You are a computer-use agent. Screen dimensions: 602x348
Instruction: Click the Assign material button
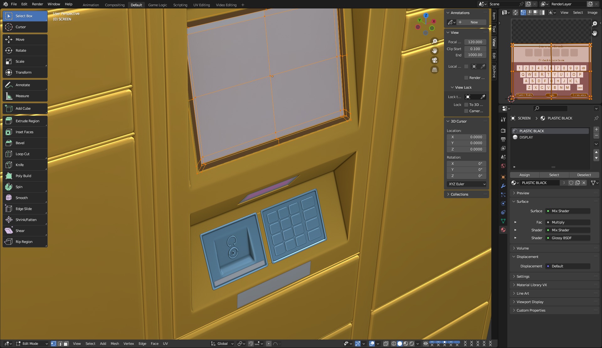[525, 175]
